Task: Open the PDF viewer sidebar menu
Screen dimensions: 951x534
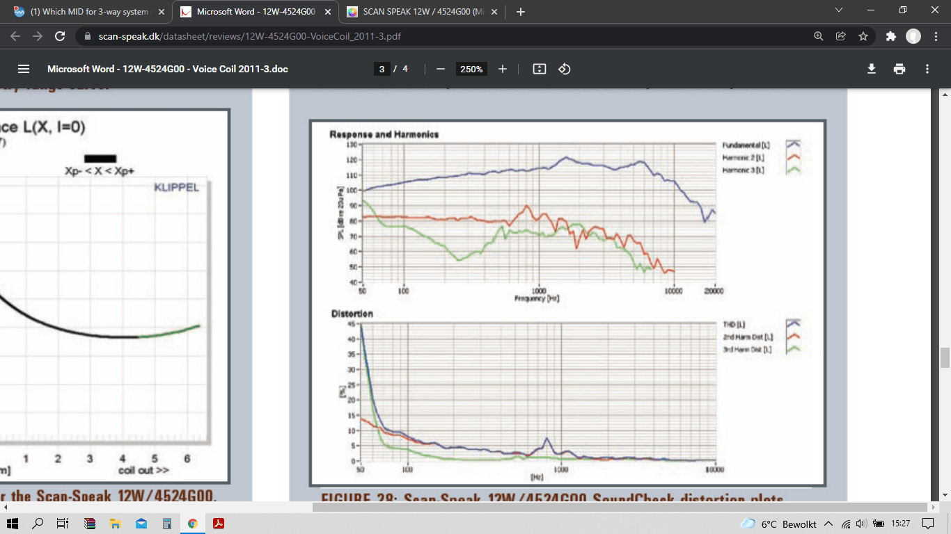Action: tap(24, 69)
